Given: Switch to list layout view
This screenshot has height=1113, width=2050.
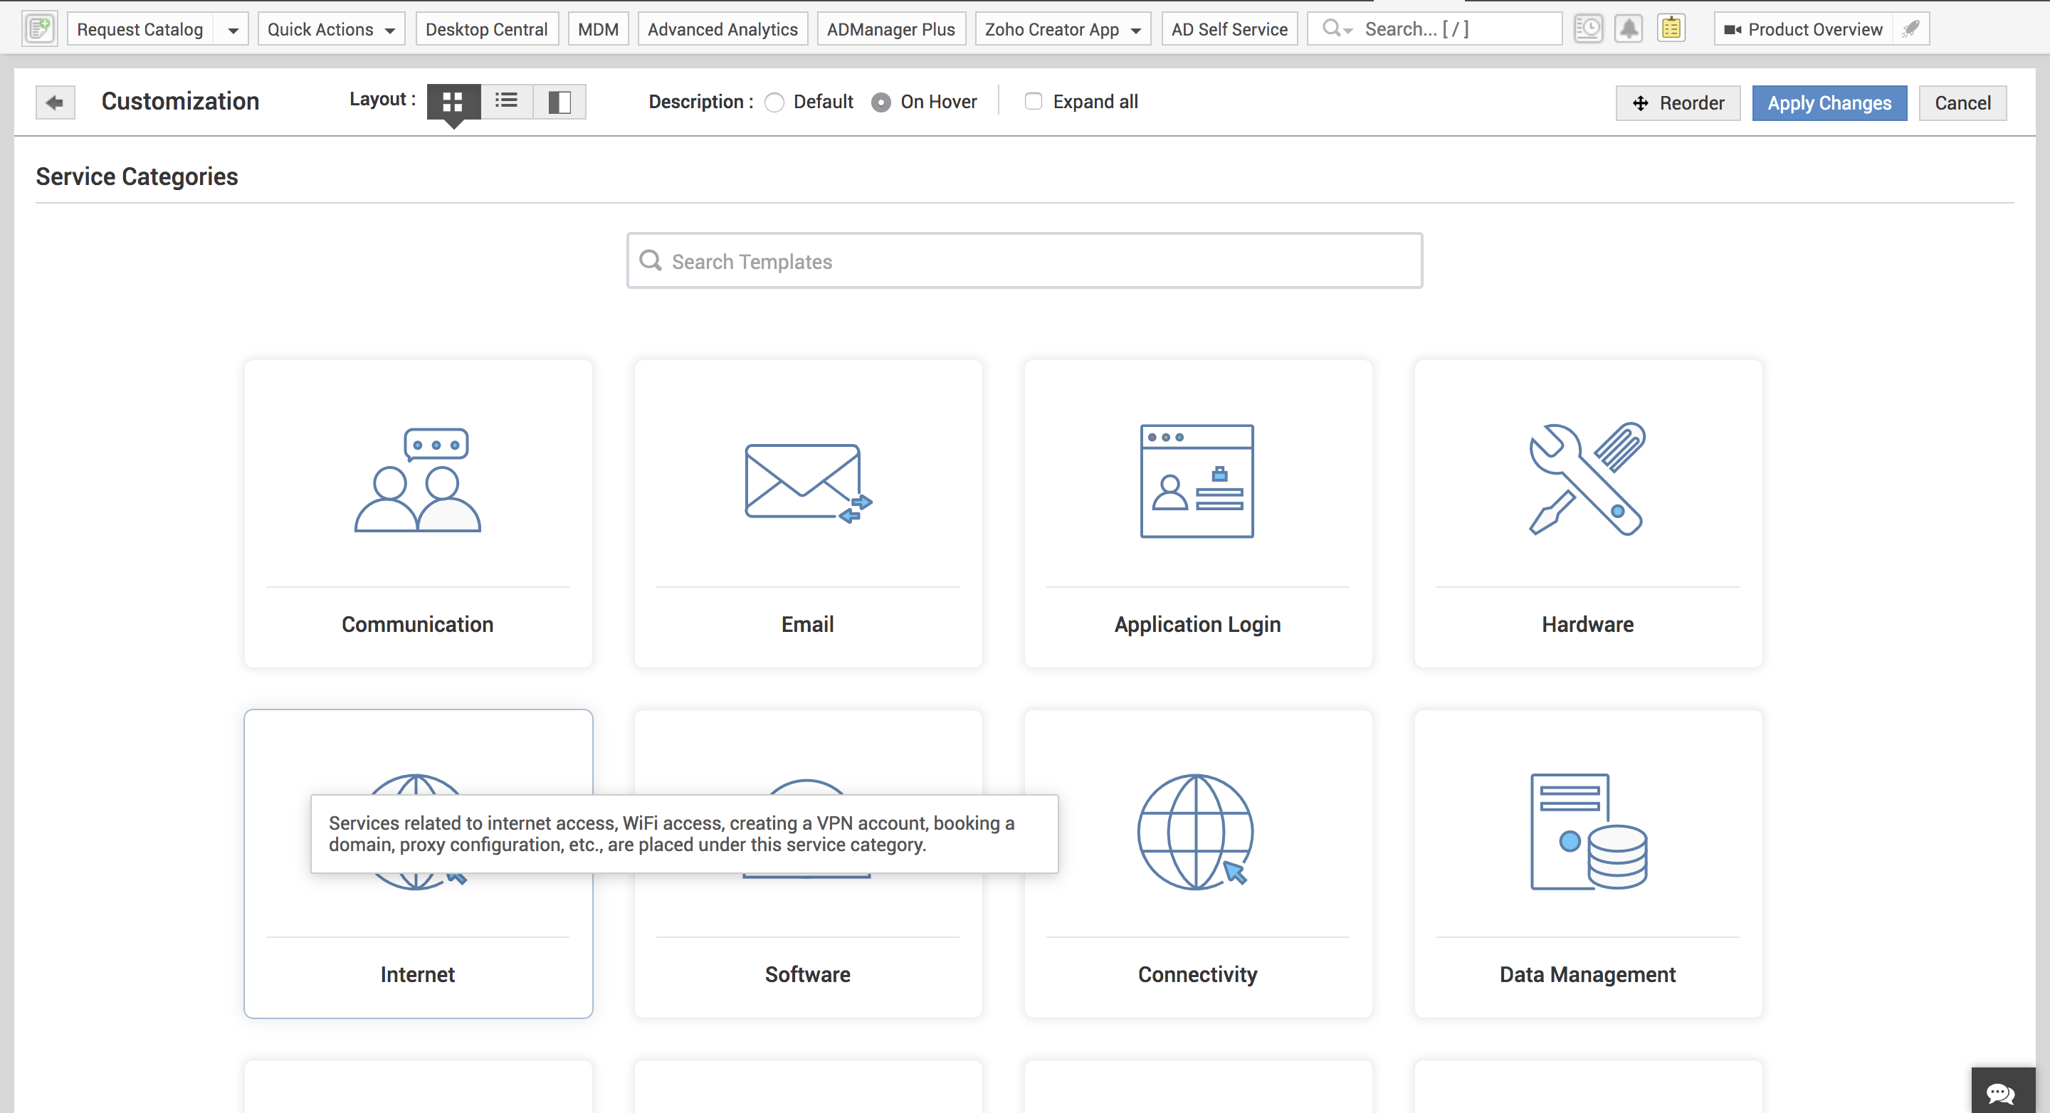Looking at the screenshot, I should point(506,101).
